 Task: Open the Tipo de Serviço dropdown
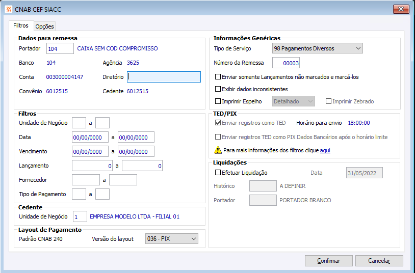(318, 48)
